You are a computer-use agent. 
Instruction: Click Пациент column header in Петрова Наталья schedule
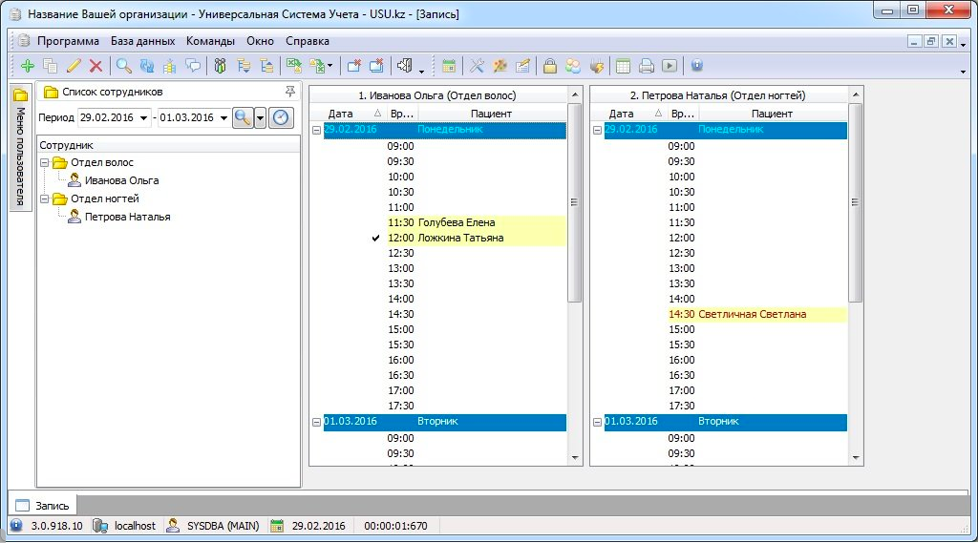pos(772,114)
